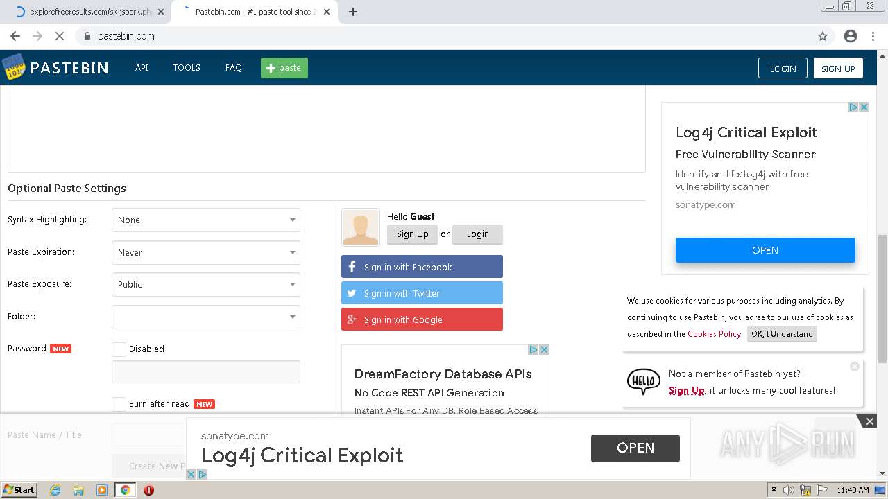Open a new browser tab

(x=353, y=12)
